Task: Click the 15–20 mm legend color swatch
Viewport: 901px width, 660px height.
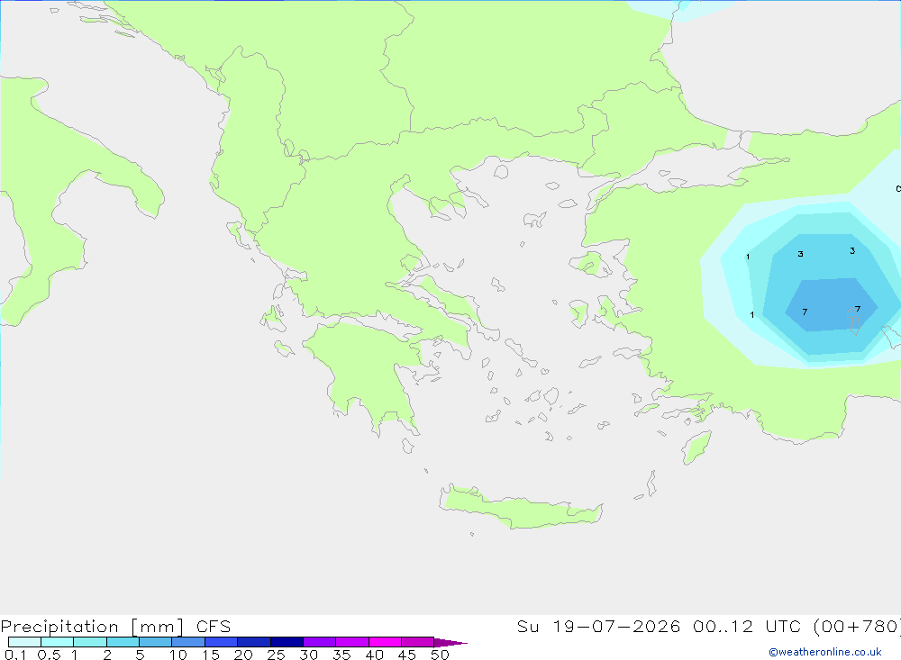Action: tap(222, 642)
